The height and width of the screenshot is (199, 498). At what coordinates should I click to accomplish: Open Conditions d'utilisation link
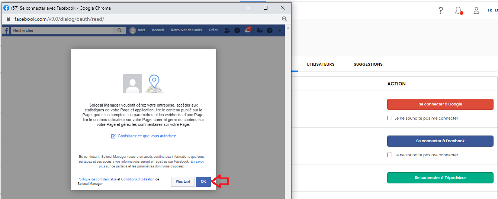(138, 179)
